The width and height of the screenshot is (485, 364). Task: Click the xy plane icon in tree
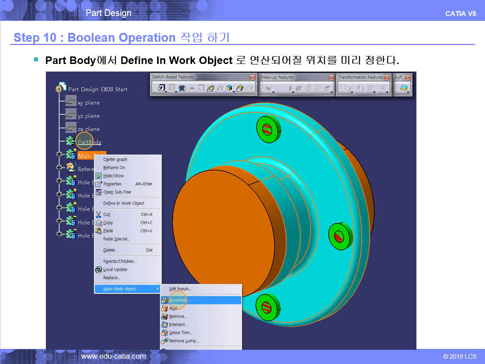point(71,102)
